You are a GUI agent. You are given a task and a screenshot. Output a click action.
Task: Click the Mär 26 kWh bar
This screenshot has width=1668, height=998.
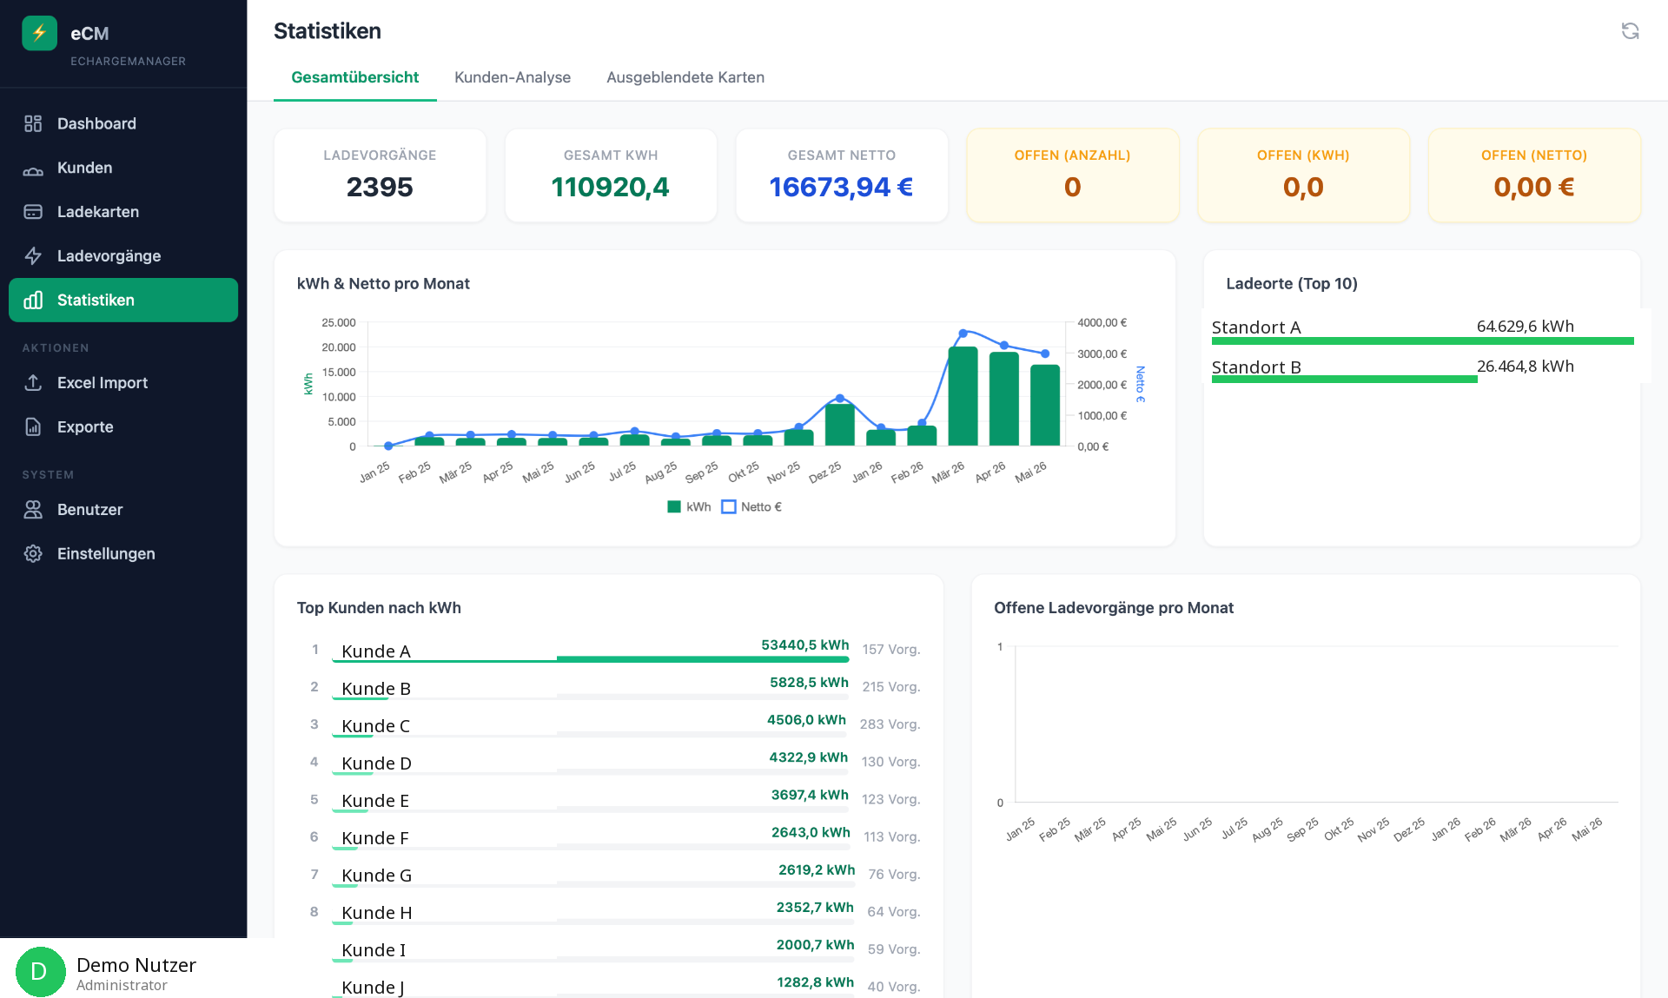point(963,396)
